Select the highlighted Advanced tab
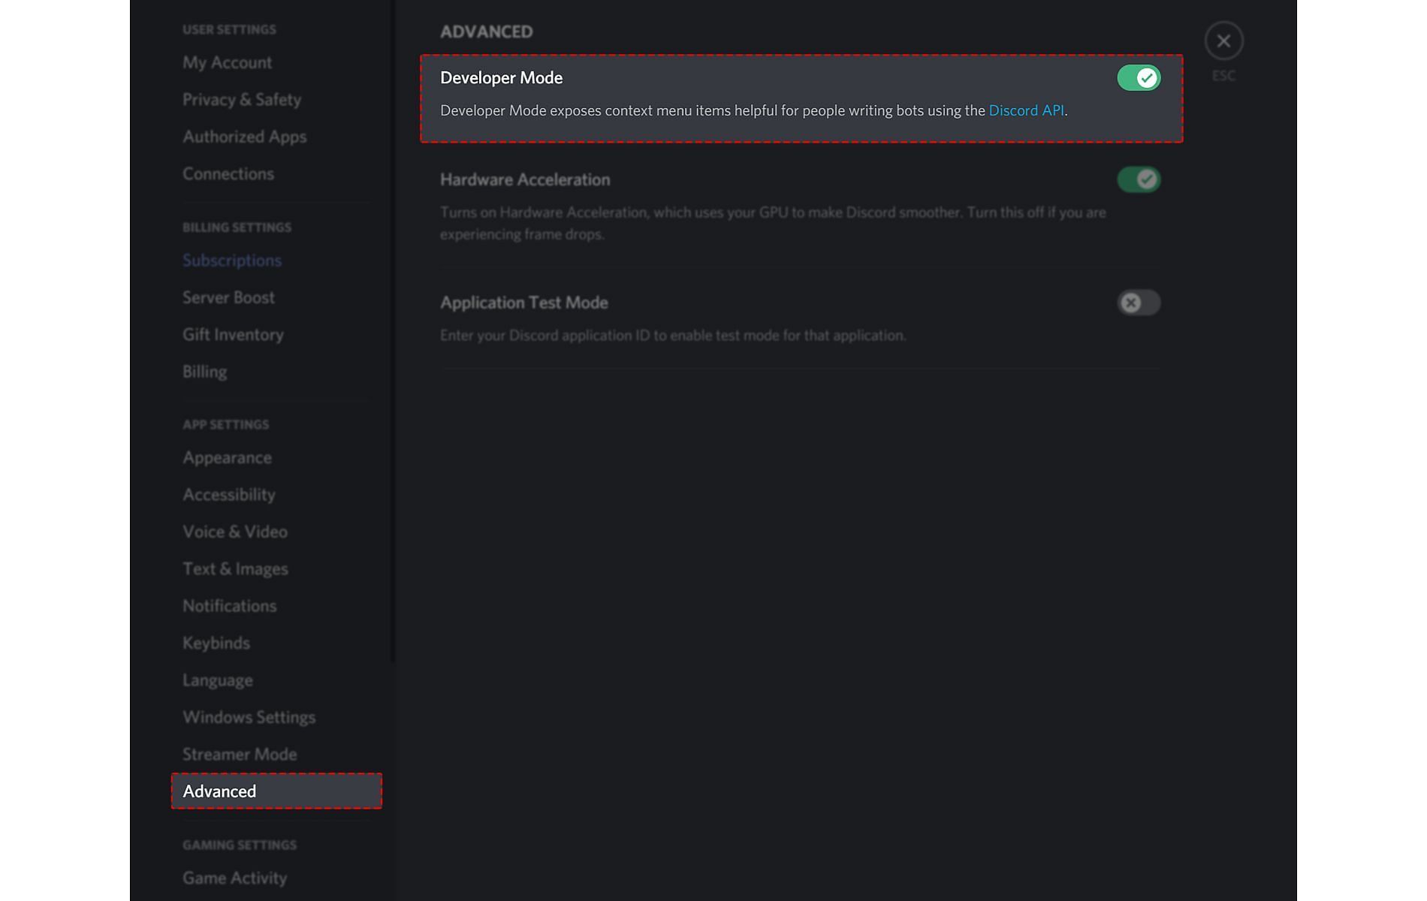Viewport: 1427px width, 901px height. point(276,791)
